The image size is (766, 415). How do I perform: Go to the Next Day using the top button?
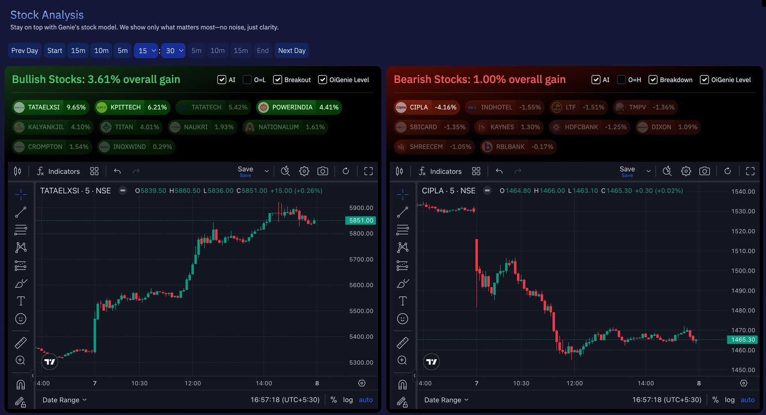[292, 51]
